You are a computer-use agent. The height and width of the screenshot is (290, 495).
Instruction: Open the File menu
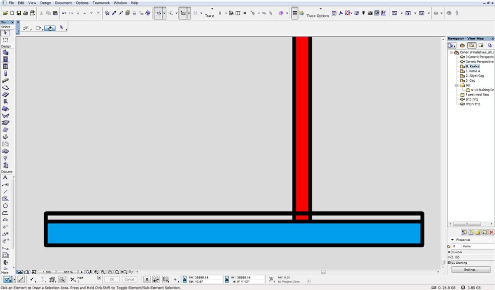click(11, 3)
